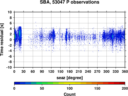
Task: Click the 'Count' colorbar label
Action: [70, 94]
